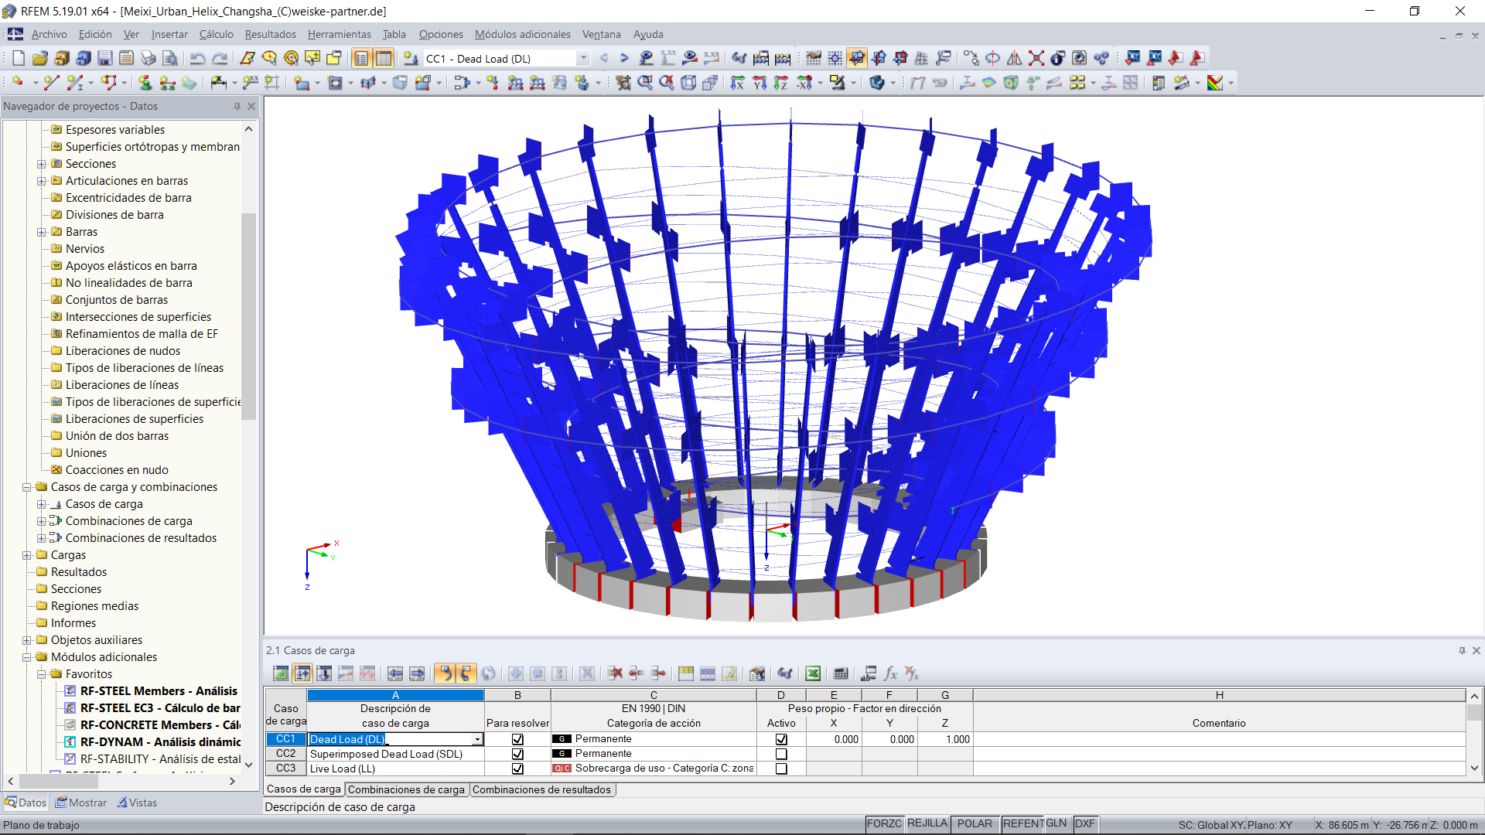
Task: Uncheck Para resolver for CC3 Live Load
Action: coord(517,769)
